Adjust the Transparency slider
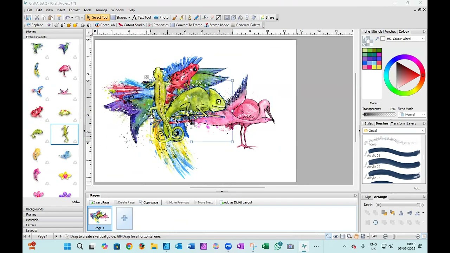 pyautogui.click(x=379, y=115)
